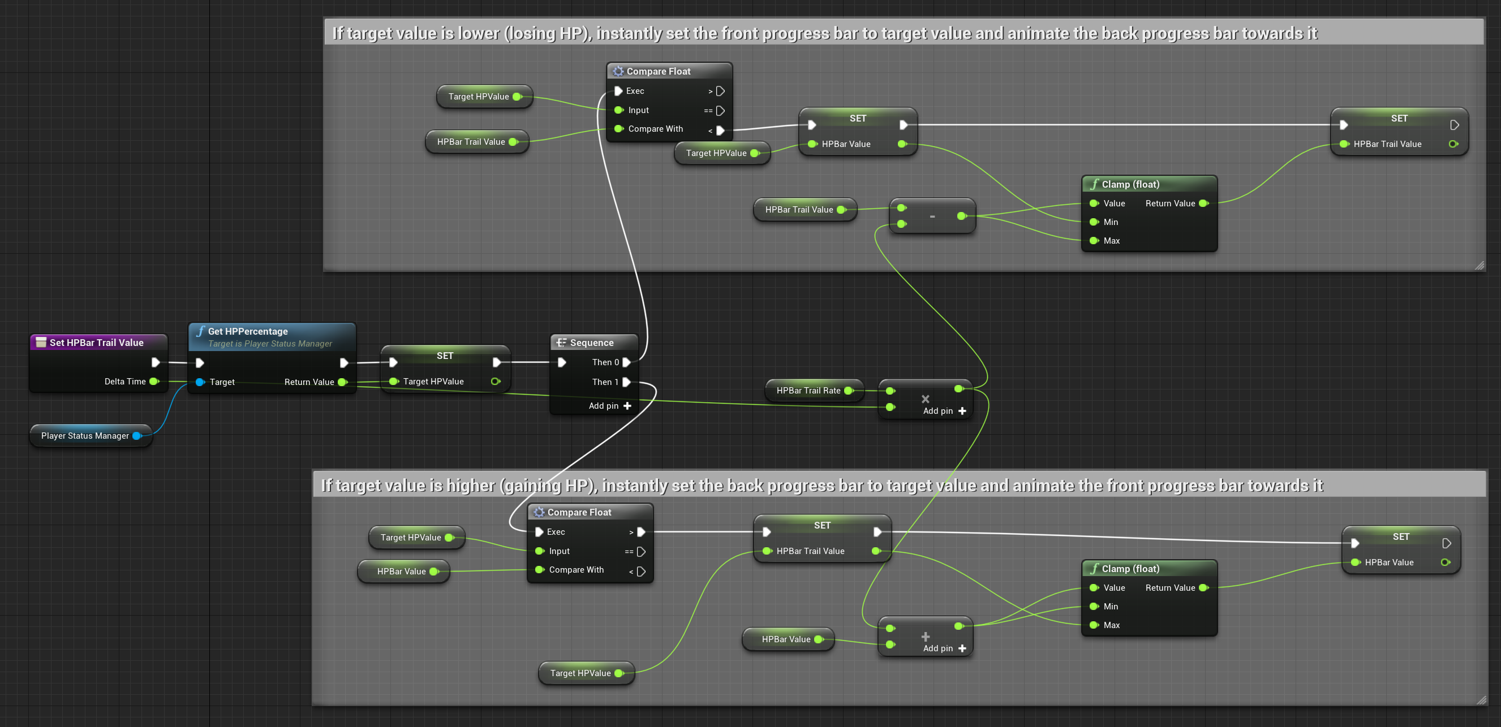Viewport: 1501px width, 727px height.
Task: Click the Sequence node's input exec pin
Action: click(x=562, y=362)
